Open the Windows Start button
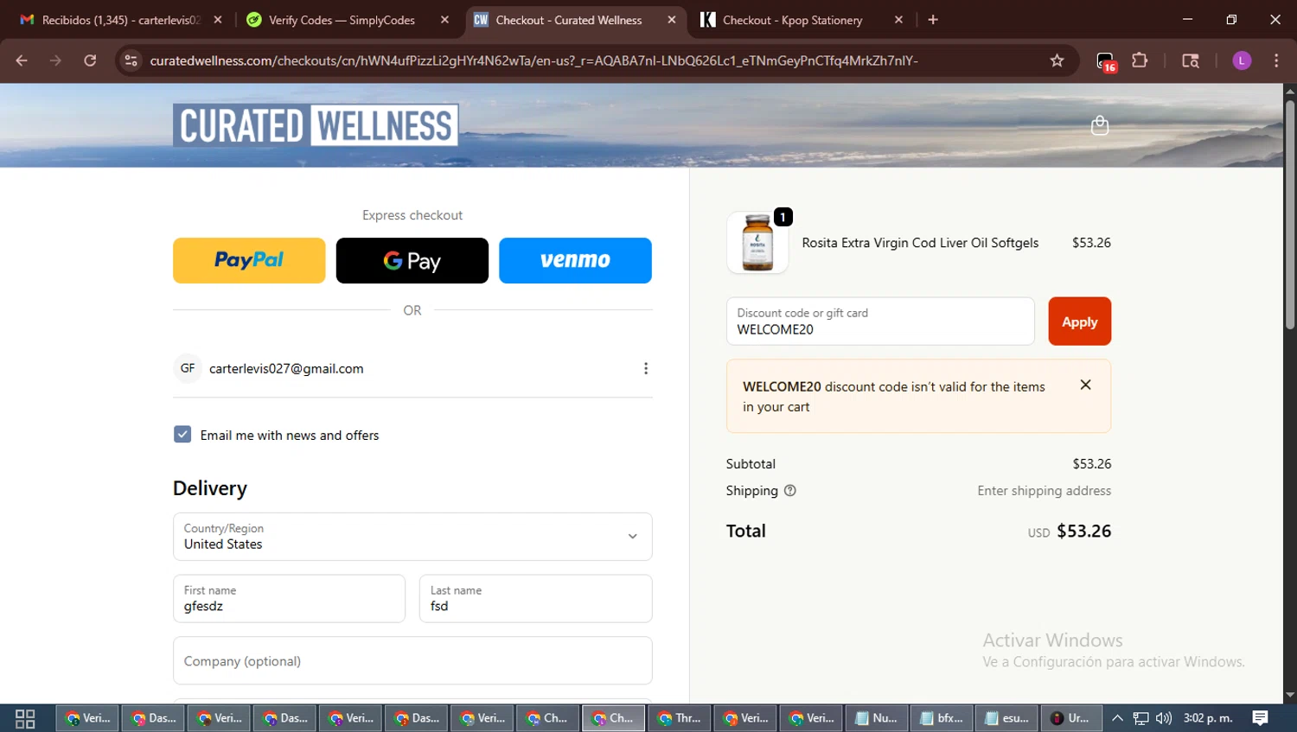The width and height of the screenshot is (1297, 732). pyautogui.click(x=25, y=718)
